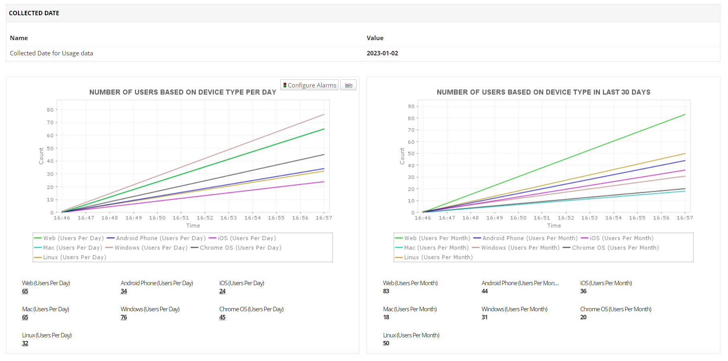Click the Value column header
The width and height of the screenshot is (728, 361).
(375, 38)
